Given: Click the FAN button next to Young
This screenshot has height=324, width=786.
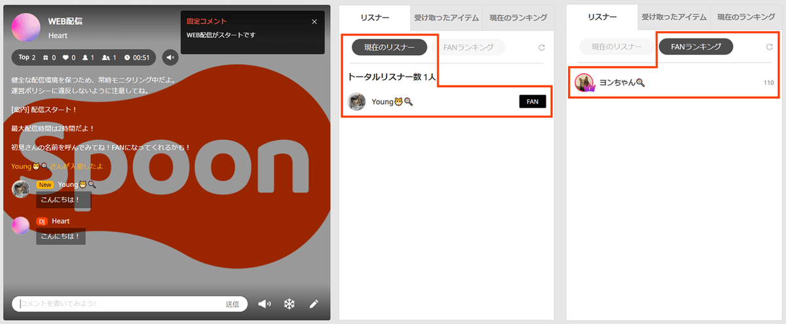Looking at the screenshot, I should click(x=533, y=101).
